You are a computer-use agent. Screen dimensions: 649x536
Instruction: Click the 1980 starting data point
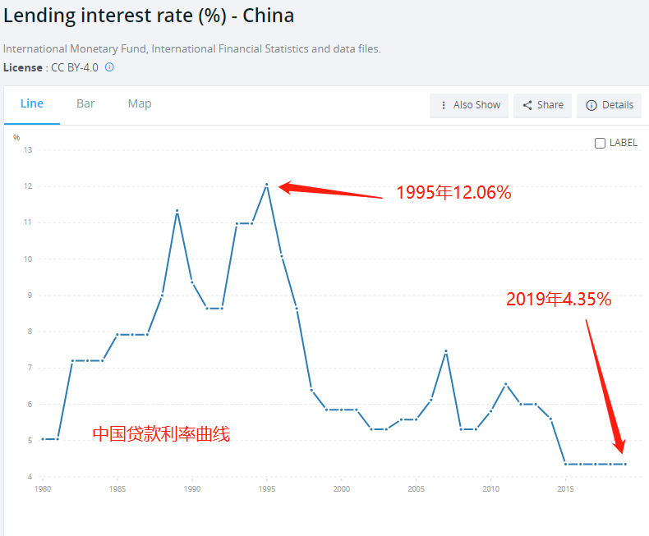43,439
